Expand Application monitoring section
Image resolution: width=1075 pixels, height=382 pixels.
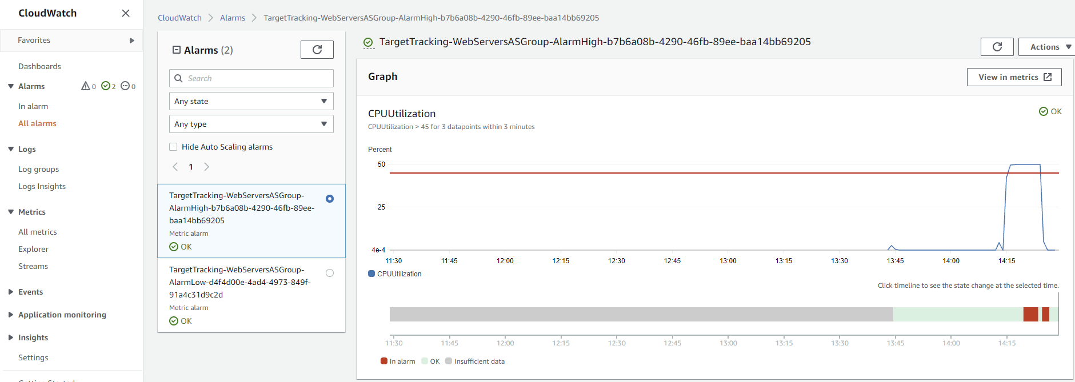coord(11,315)
